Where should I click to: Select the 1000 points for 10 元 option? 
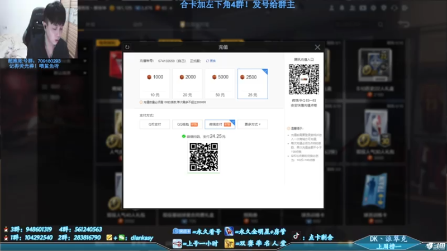pos(155,84)
